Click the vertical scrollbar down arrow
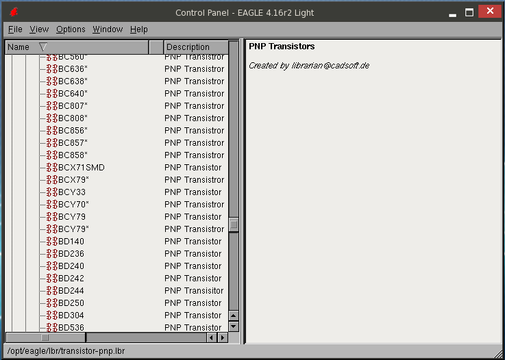The height and width of the screenshot is (360, 505). (234, 326)
